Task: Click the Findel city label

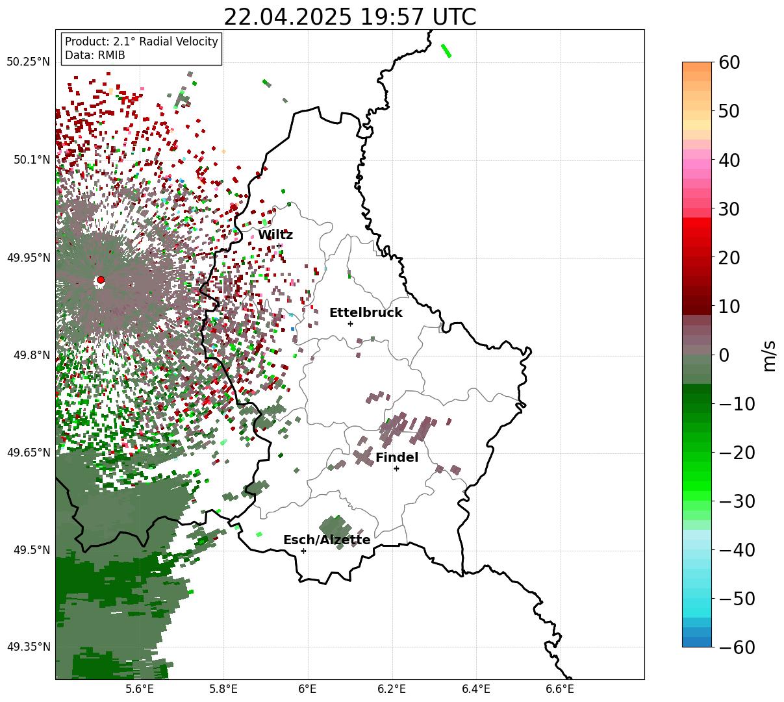Action: coord(397,458)
